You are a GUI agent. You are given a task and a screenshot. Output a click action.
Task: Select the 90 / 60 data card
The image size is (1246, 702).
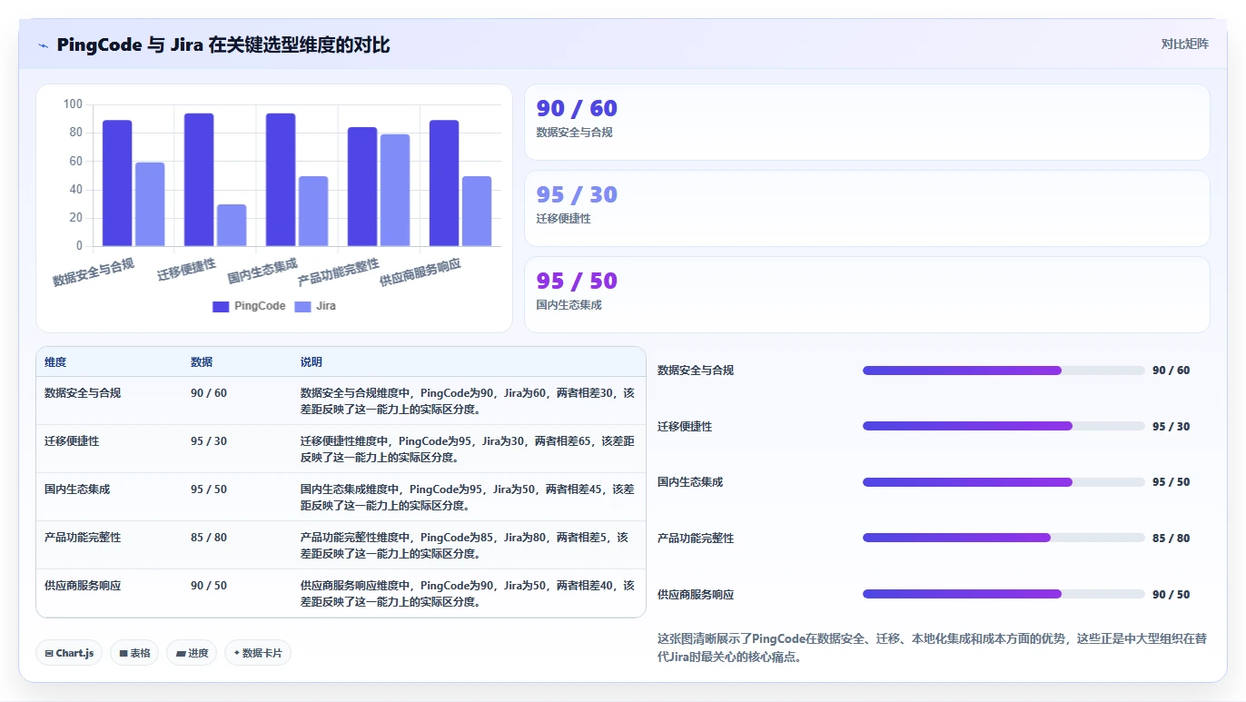click(867, 123)
